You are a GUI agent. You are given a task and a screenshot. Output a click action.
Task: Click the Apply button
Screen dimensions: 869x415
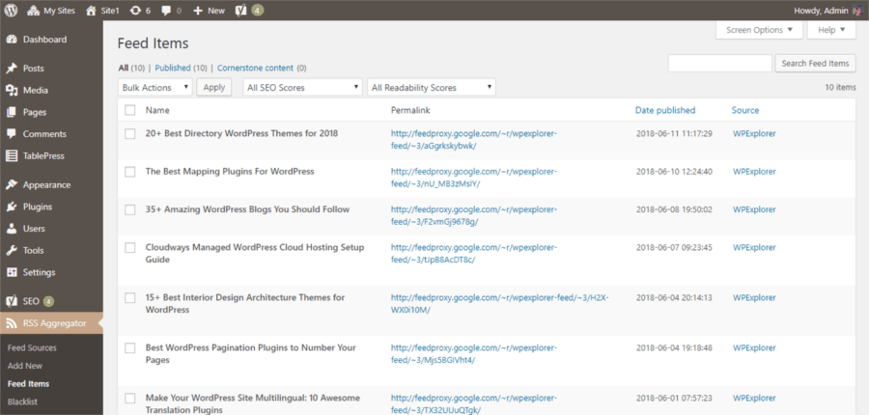tap(214, 87)
